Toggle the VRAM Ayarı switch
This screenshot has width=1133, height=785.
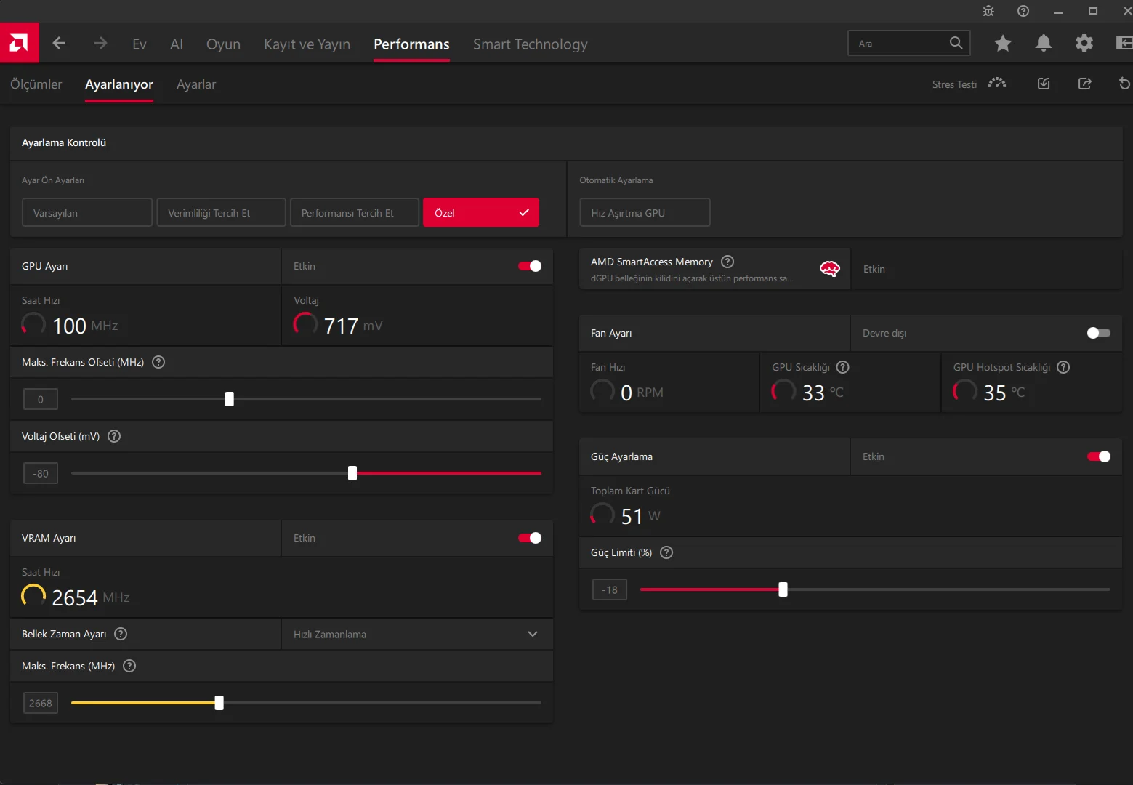pos(530,538)
